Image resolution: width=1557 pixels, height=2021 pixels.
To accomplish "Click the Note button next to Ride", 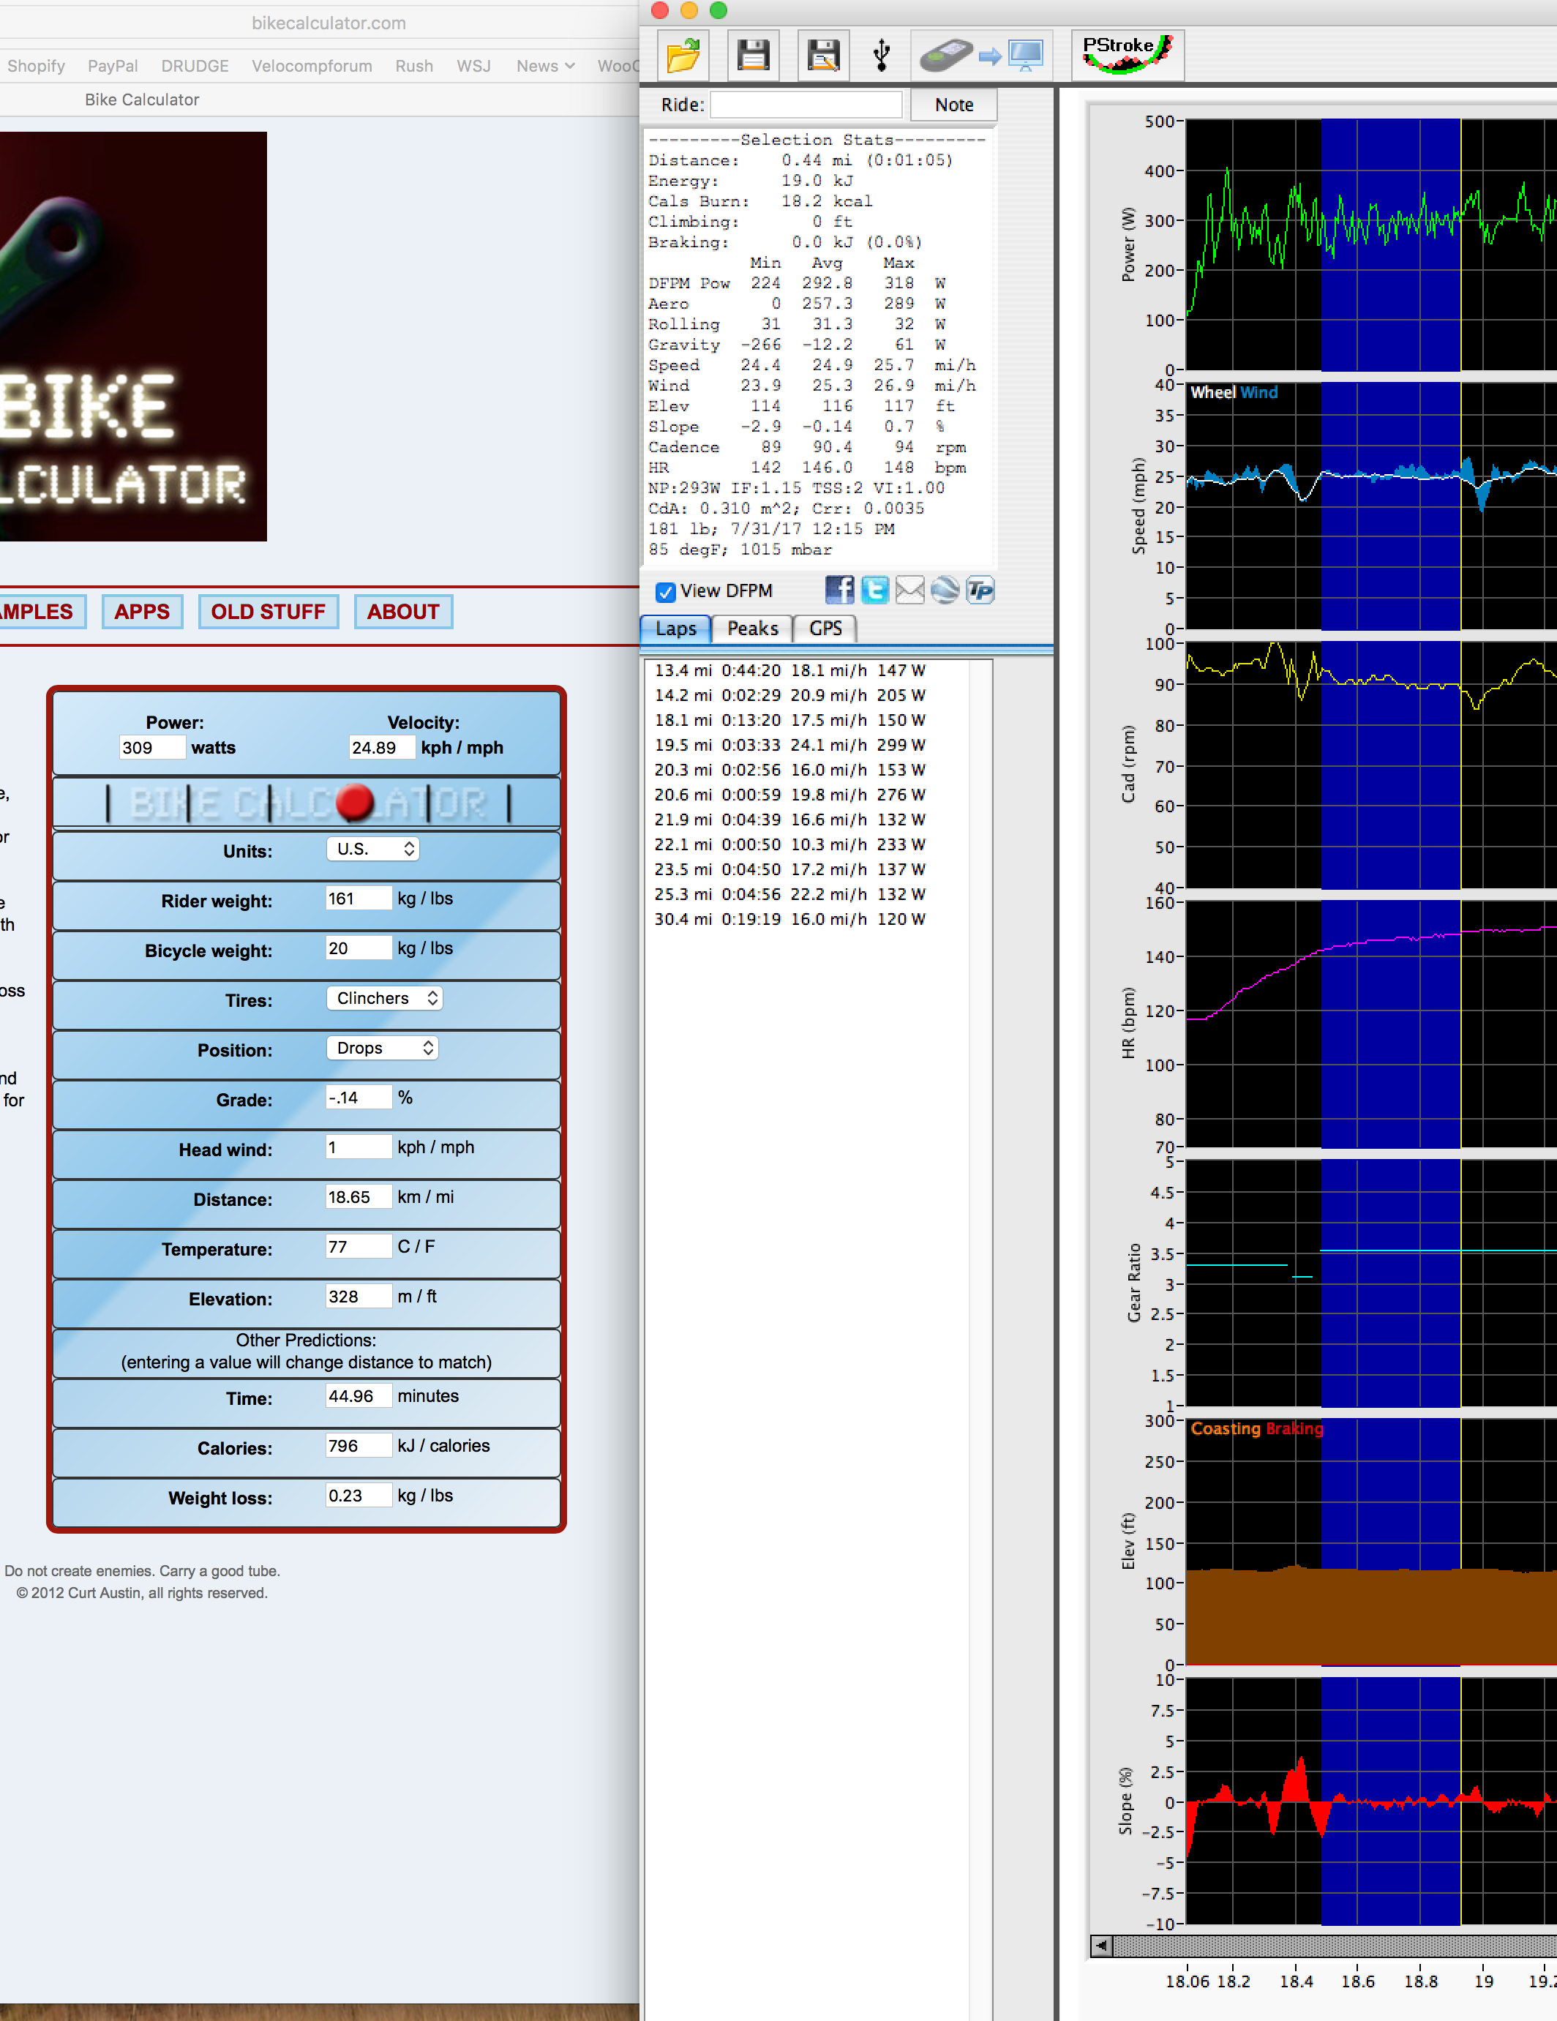I will (954, 105).
